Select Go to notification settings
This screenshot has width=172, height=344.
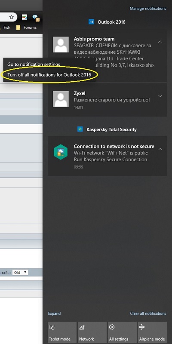[x=34, y=64]
